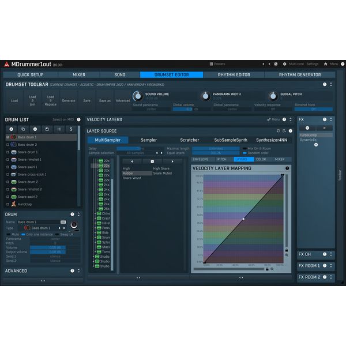The width and height of the screenshot is (346, 346).
Task: Expand the Chine folder in sample tree
Action: 95,213
